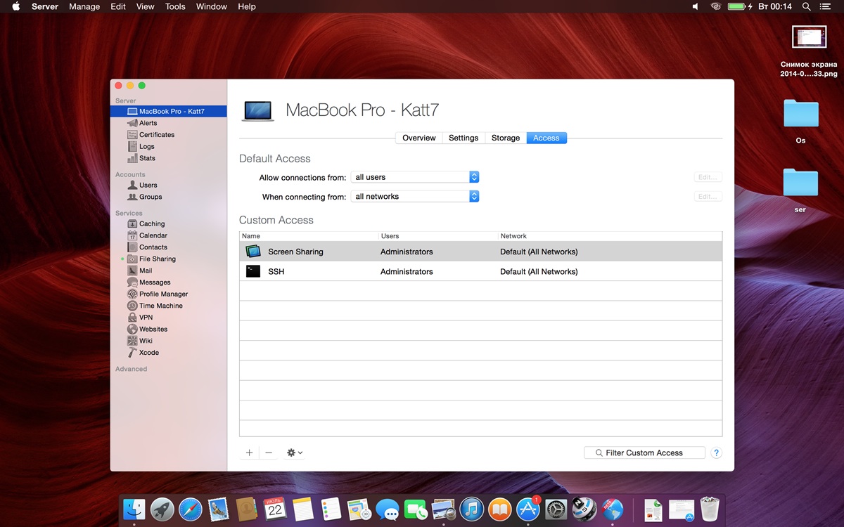Click the Network column header

610,236
